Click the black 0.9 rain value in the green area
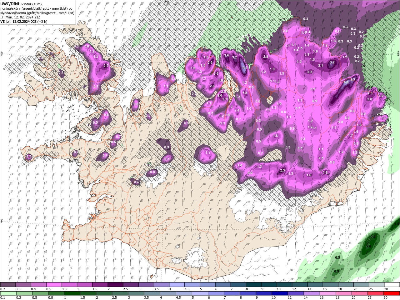Viewport: 400px width, 300px height. pos(337,271)
